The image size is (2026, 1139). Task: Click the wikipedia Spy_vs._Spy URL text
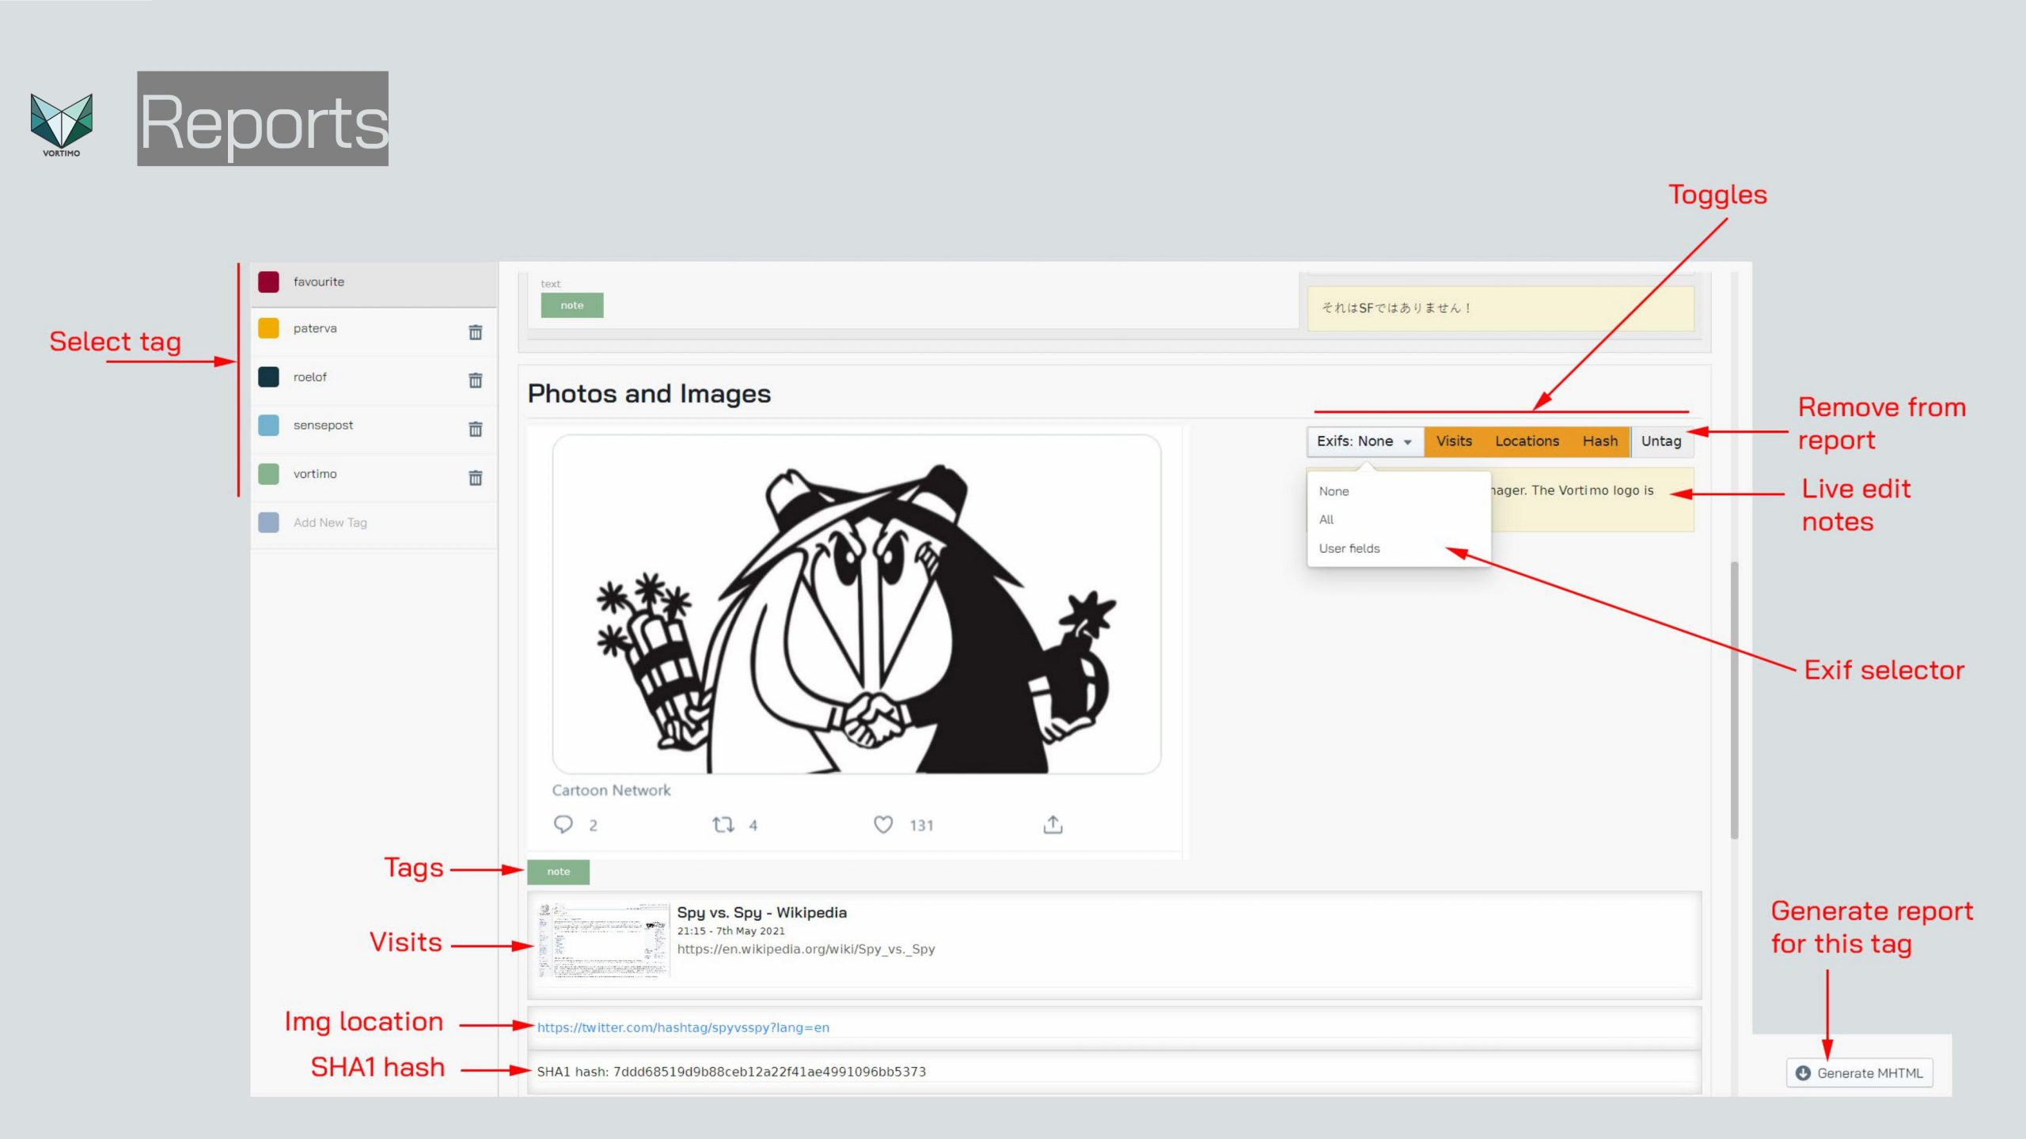tap(806, 949)
